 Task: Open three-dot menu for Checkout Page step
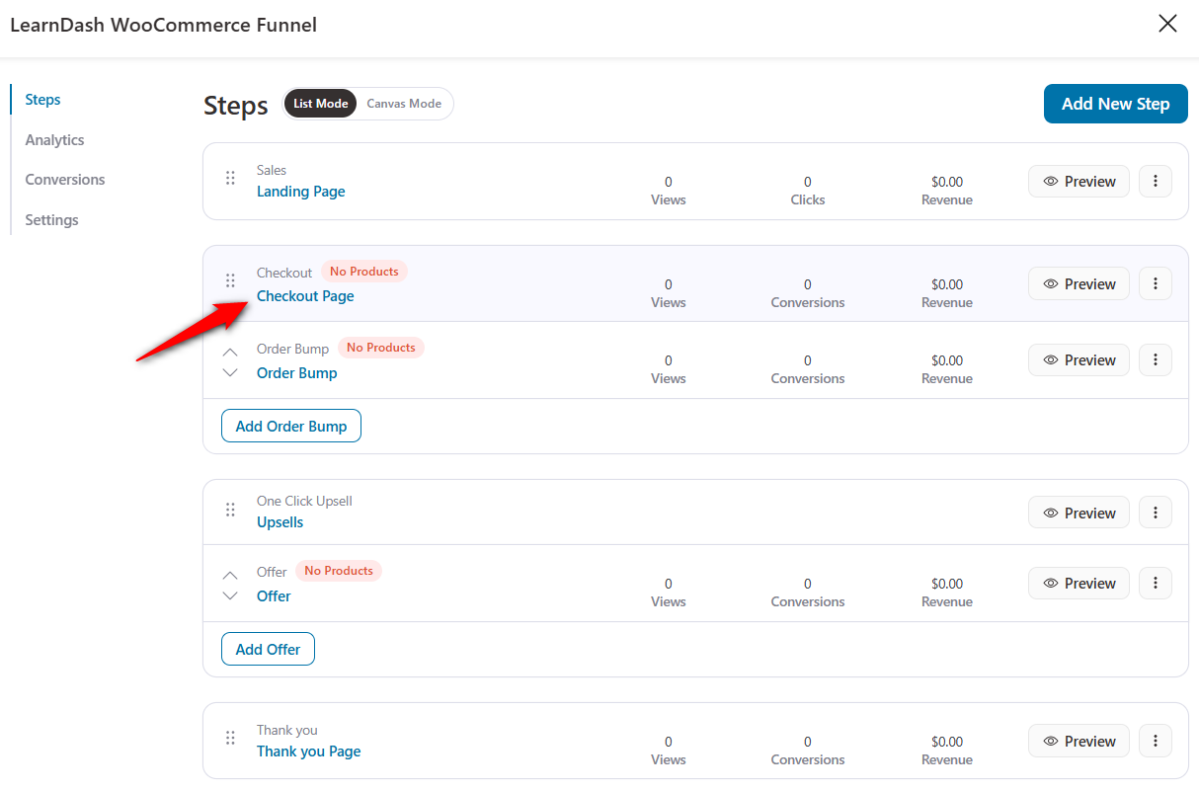[1156, 284]
